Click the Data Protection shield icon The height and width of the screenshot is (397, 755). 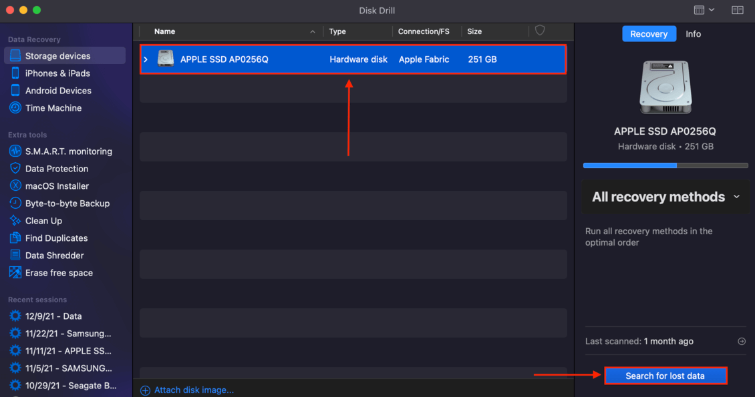click(15, 168)
